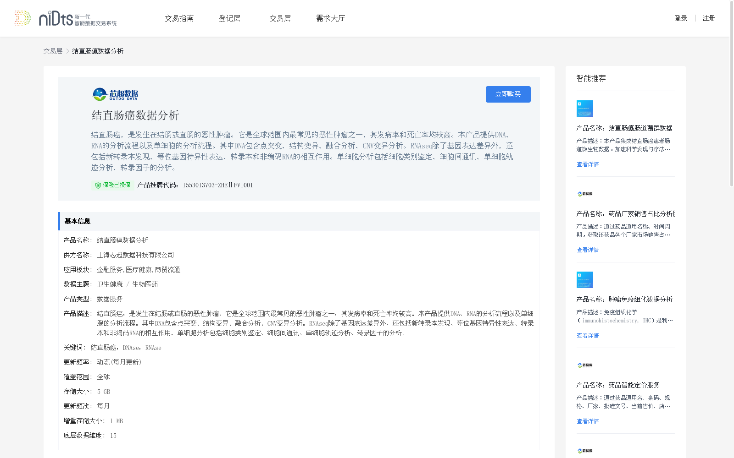This screenshot has height=458, width=734.
Task: Click product name 肿瘤免疫组化数据分析
Action: (640, 300)
